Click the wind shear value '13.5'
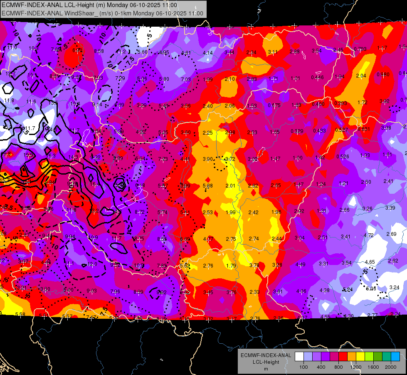 pos(53,102)
